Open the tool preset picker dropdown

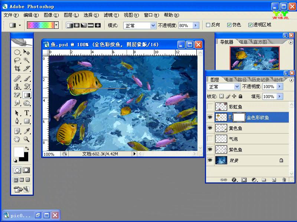click(x=20, y=25)
